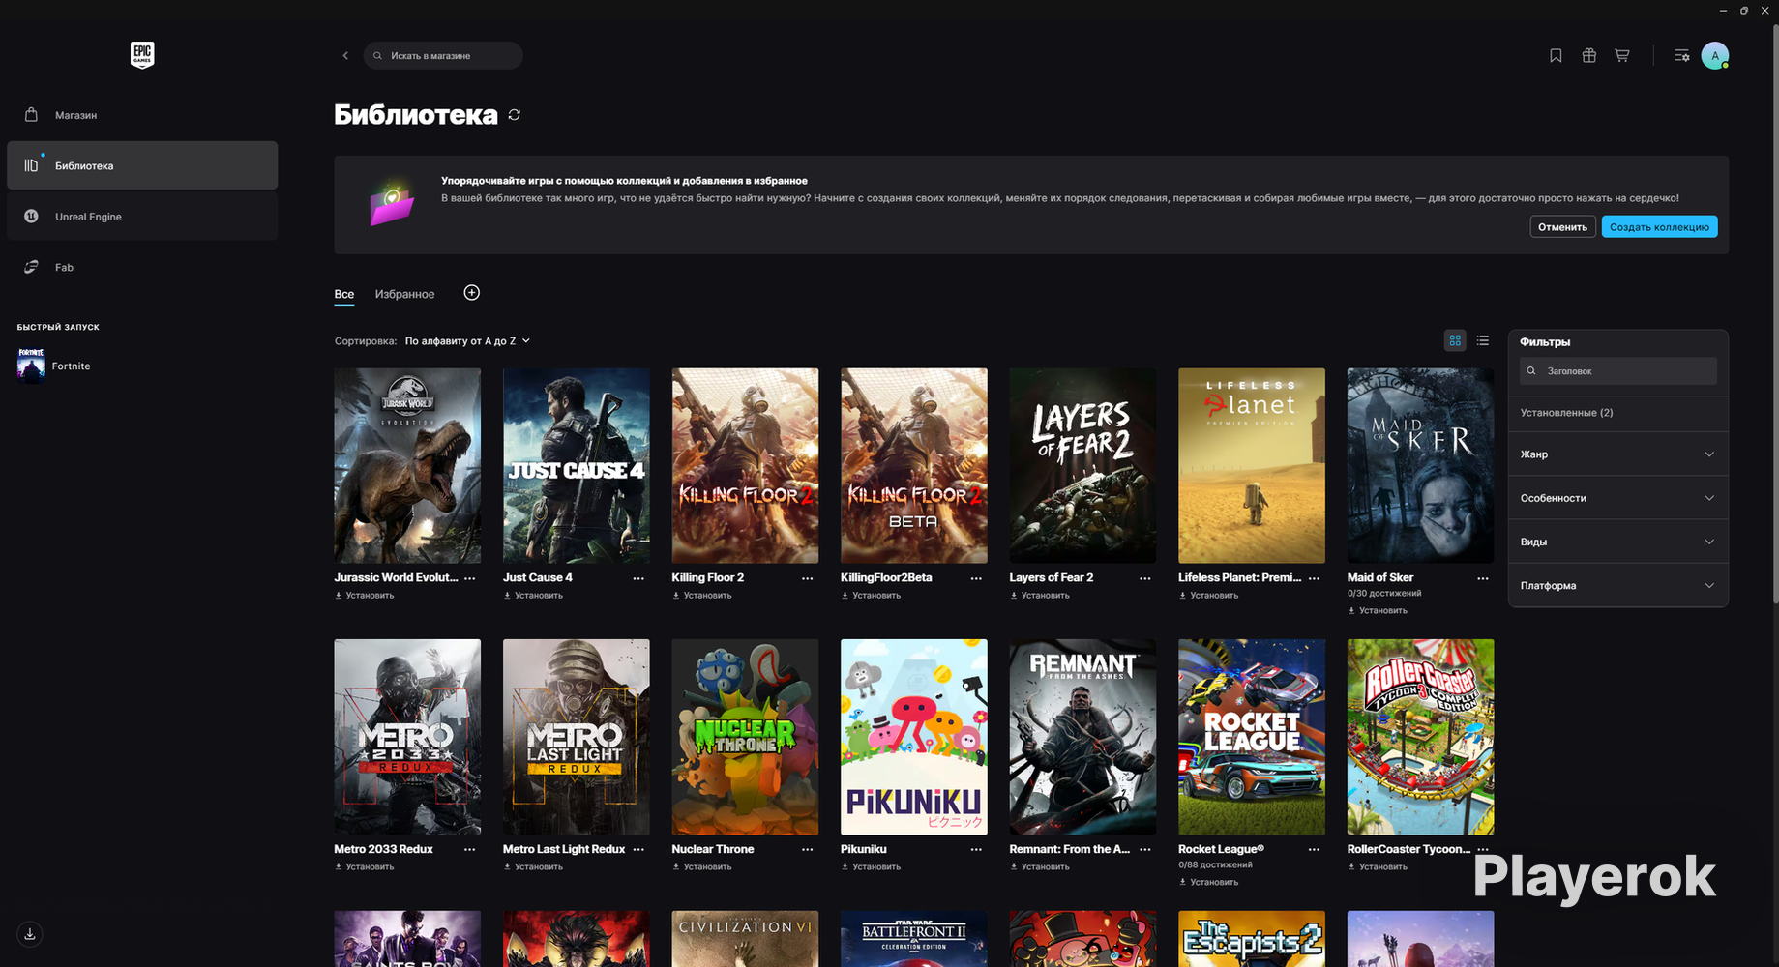Viewport: 1779px width, 967px height.
Task: Open options menu for Metro Last Light Redux
Action: click(x=638, y=850)
